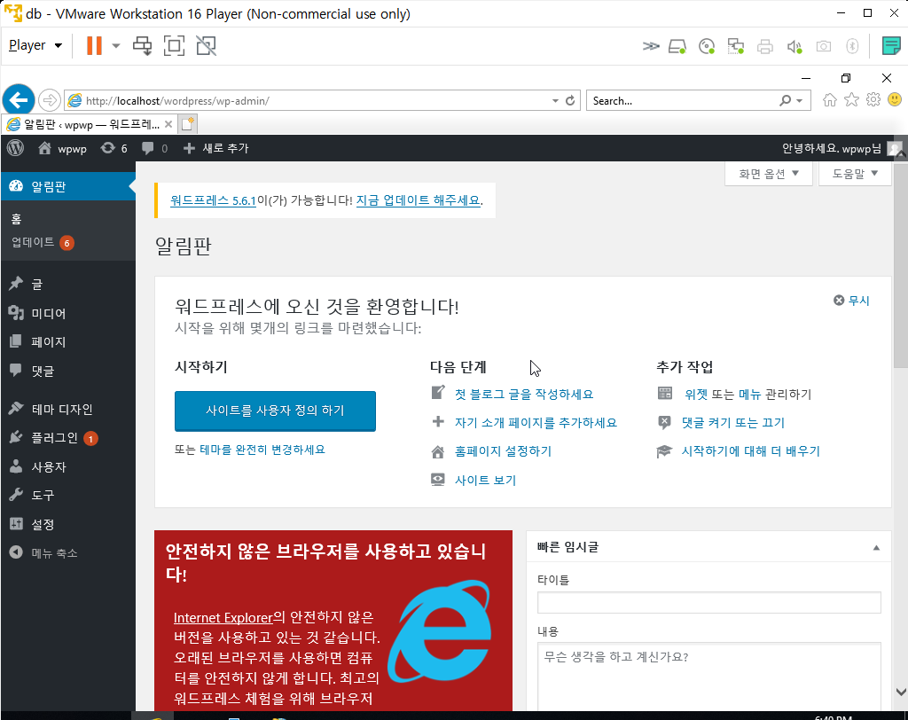908x720 pixels.
Task: Select the 알림판 browser tab
Action: click(x=88, y=124)
